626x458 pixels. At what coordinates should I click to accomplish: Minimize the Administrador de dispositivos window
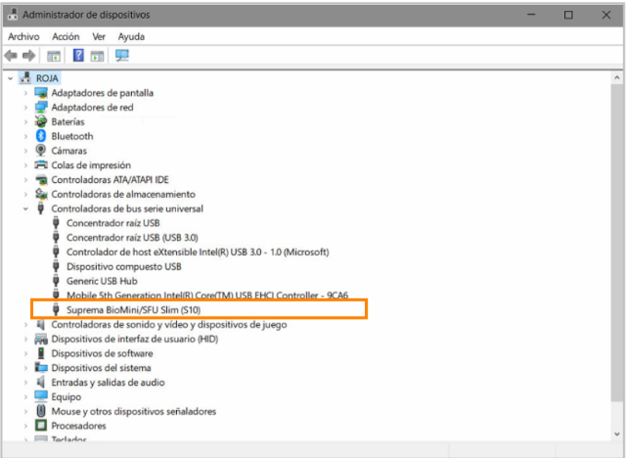531,15
